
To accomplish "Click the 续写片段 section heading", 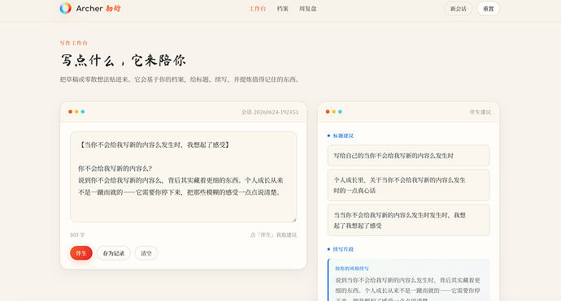I will point(343,249).
